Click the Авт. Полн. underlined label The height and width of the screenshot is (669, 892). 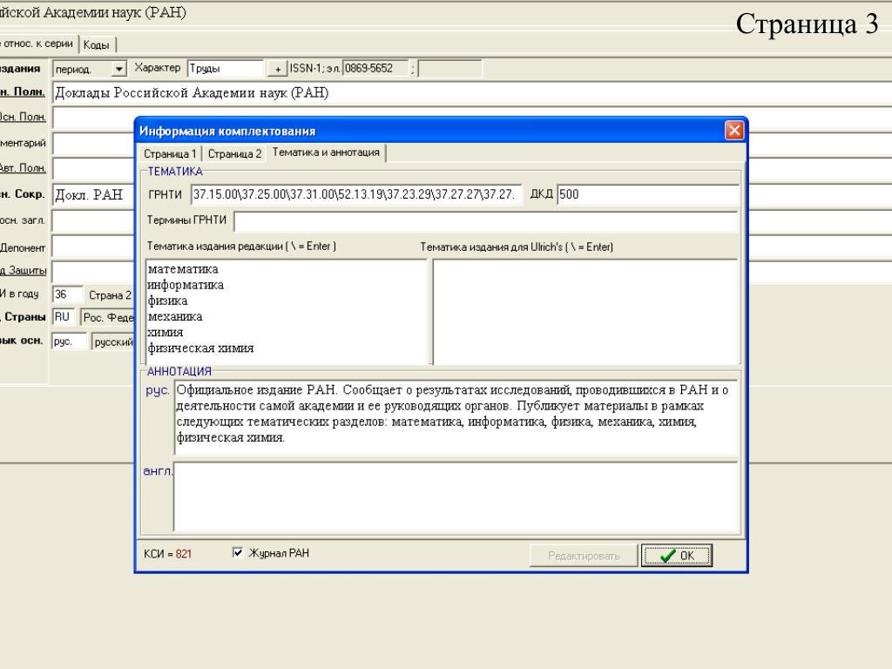click(x=23, y=168)
